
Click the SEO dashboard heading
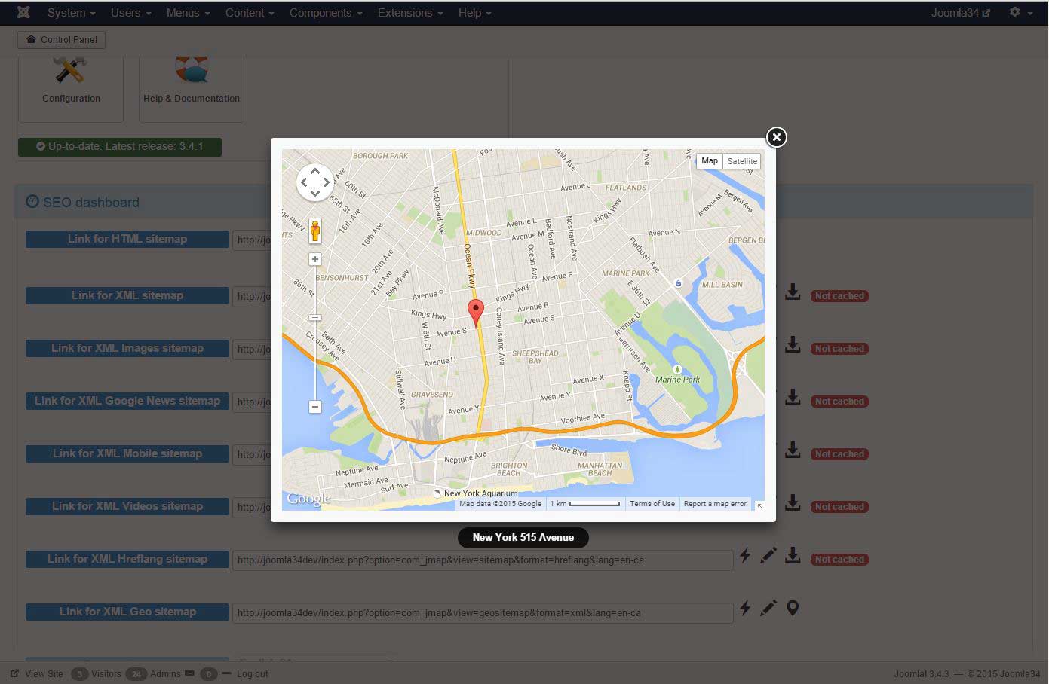click(x=83, y=202)
